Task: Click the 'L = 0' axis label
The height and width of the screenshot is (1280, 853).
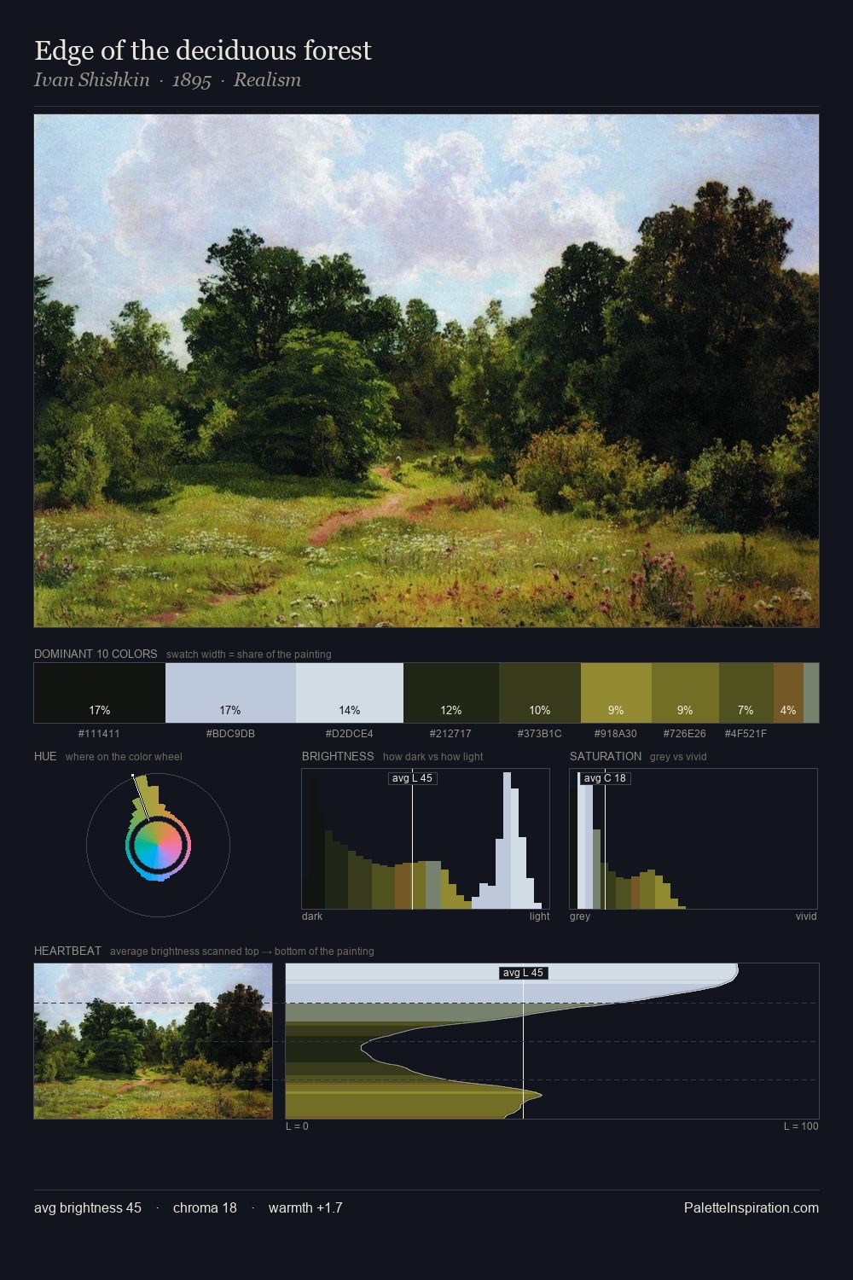Action: (x=297, y=1126)
